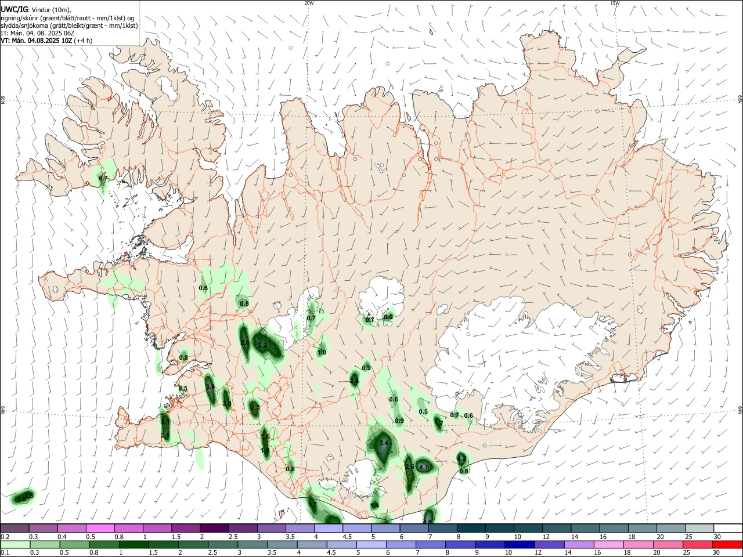
Task: Pick bottom-row navy blue swatch between 10 and 12
Action: coord(521,544)
